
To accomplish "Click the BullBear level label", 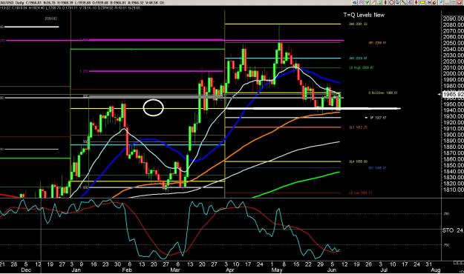I will [382, 93].
